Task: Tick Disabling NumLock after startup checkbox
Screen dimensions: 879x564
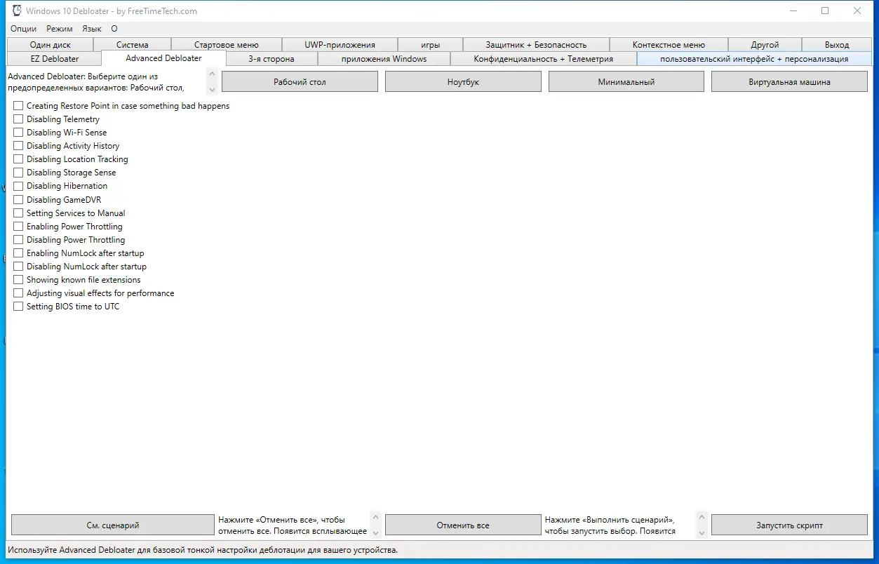Action: click(x=18, y=267)
